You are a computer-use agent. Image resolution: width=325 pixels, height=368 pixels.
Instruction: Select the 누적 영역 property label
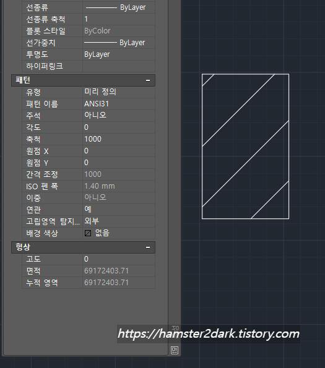tap(42, 283)
